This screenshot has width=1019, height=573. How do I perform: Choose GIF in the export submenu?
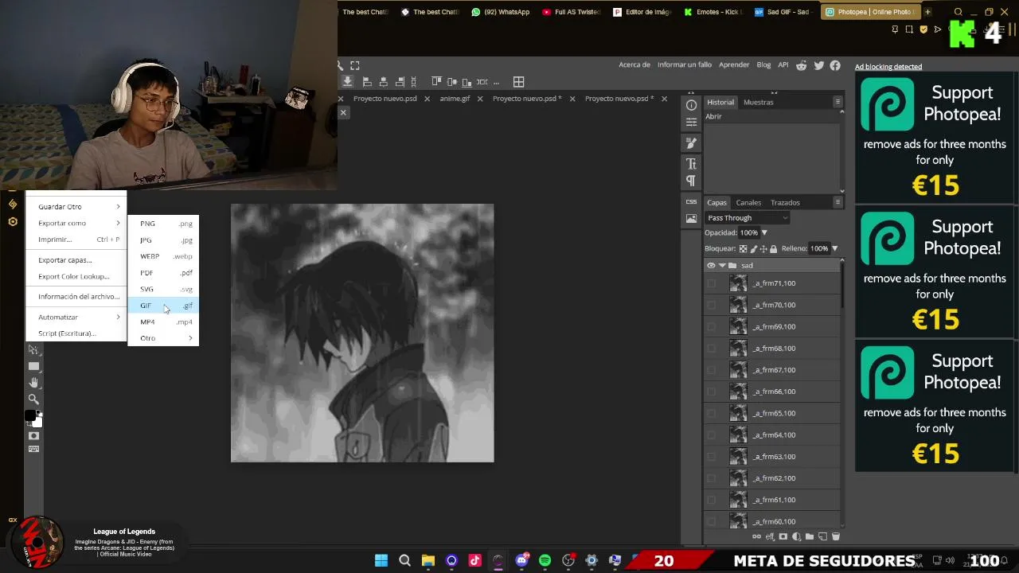click(163, 306)
